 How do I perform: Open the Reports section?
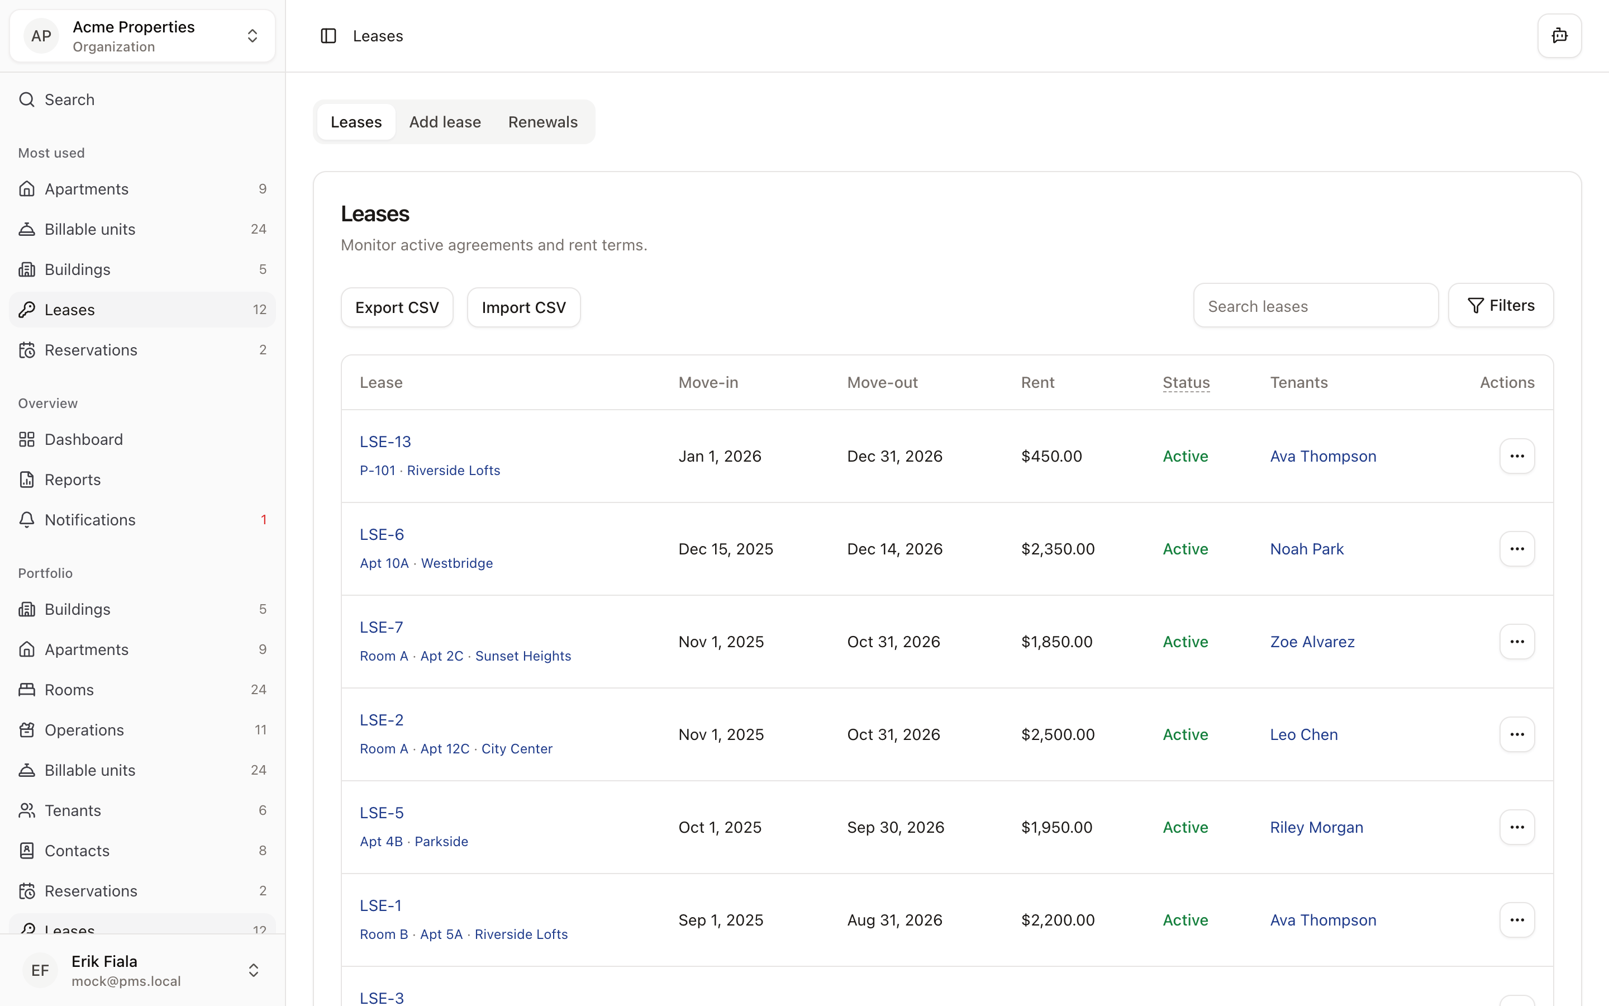coord(72,480)
